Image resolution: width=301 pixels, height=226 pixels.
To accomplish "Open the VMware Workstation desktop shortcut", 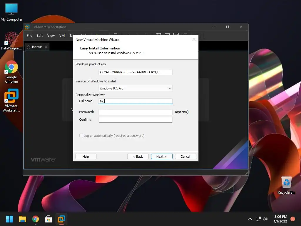I will [x=11, y=100].
